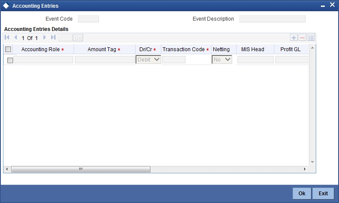
Task: Click the Oracle diamond logo icon
Action: [6, 6]
